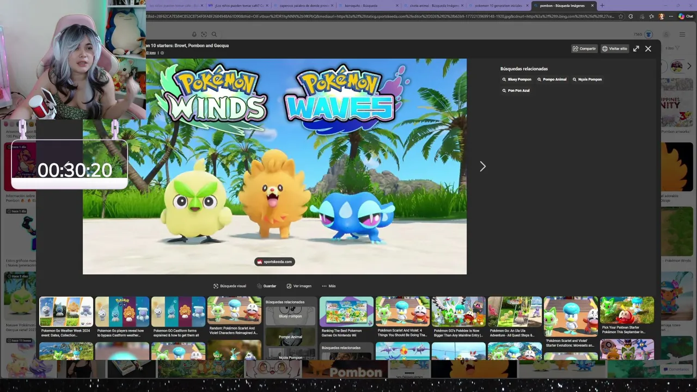Click the browser address bar URL

click(x=380, y=16)
